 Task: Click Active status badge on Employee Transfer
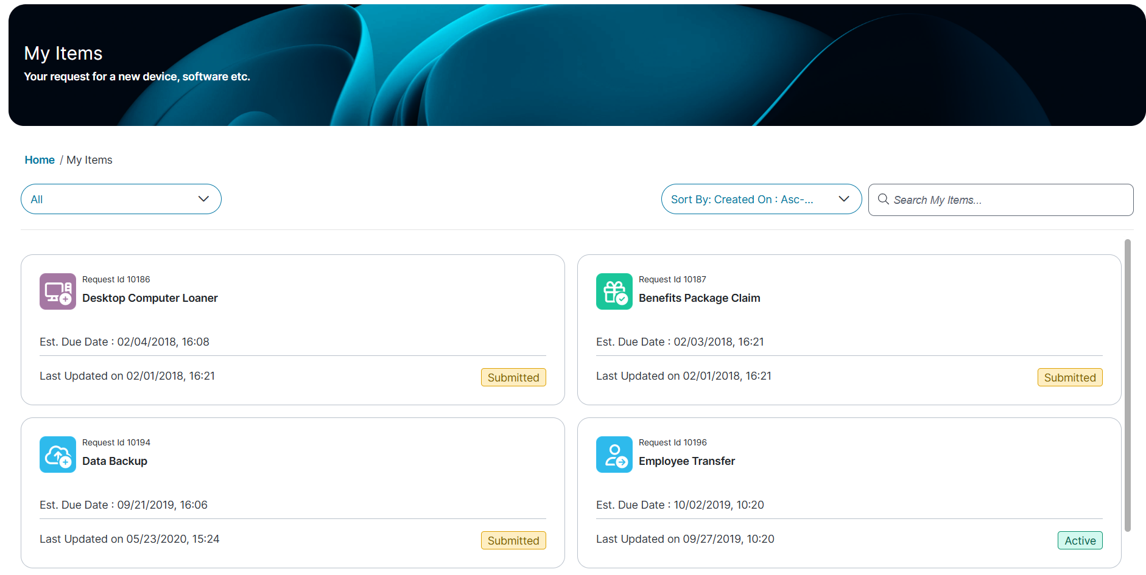click(x=1080, y=540)
